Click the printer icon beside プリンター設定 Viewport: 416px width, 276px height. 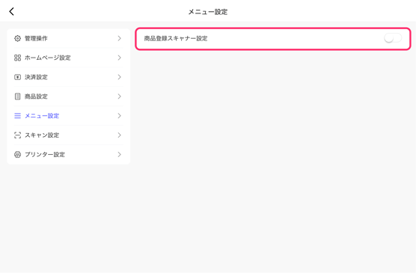pos(17,155)
